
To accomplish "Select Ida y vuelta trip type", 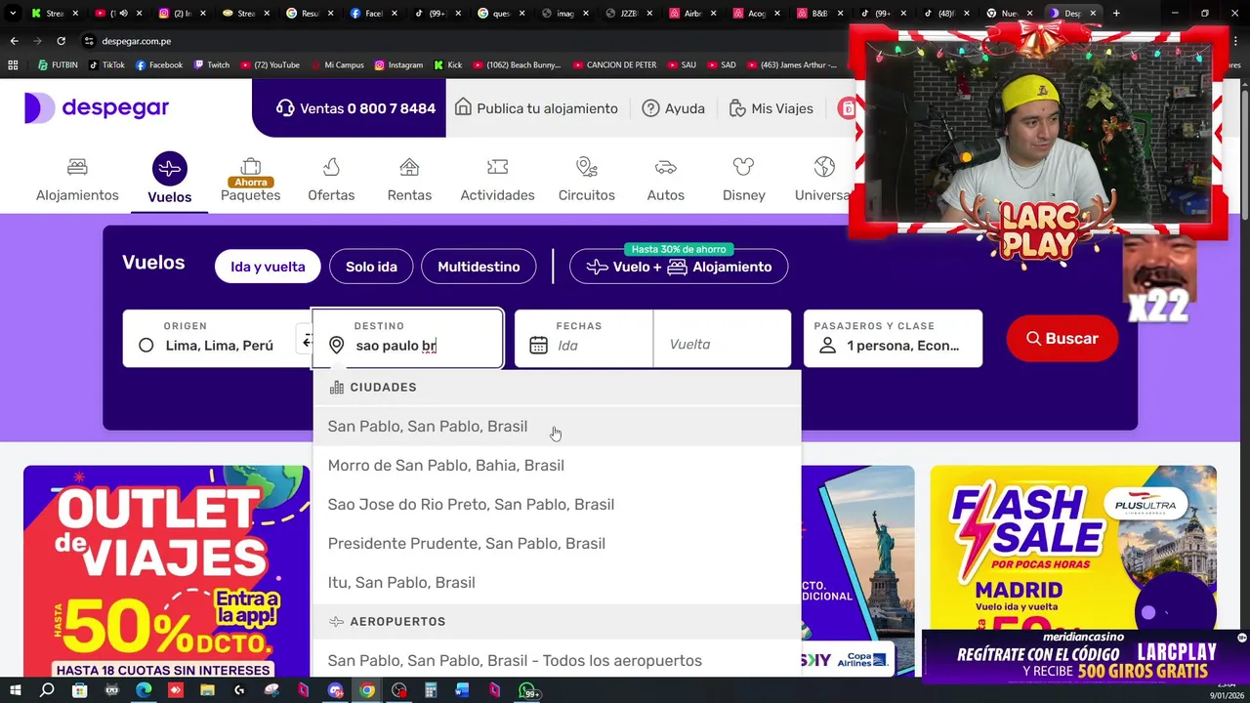I will [x=268, y=267].
